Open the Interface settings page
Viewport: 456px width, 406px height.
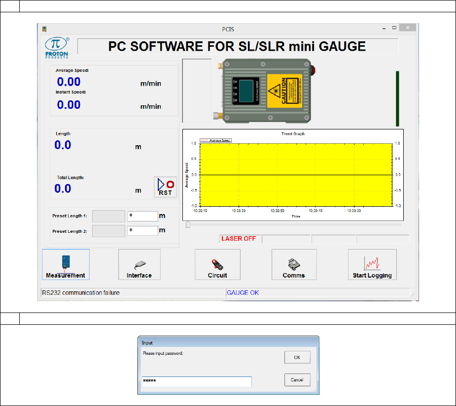(x=140, y=265)
